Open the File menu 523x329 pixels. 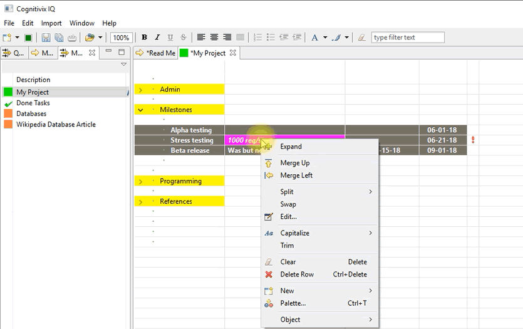(9, 23)
